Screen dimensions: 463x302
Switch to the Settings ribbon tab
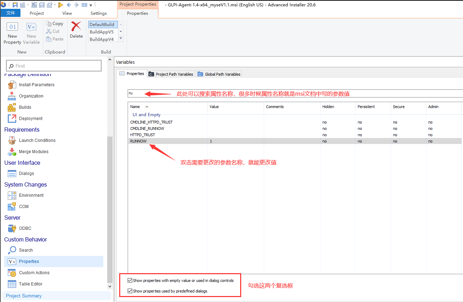click(99, 13)
